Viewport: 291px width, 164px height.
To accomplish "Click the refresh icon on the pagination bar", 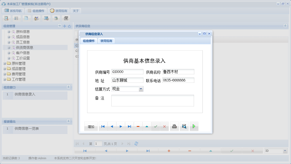I will [136, 144].
